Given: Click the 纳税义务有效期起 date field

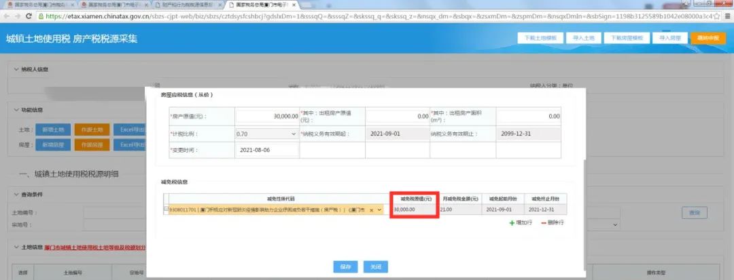Looking at the screenshot, I should (x=398, y=134).
